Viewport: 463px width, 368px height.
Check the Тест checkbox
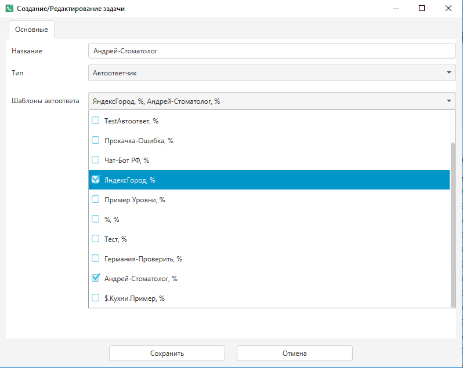click(x=95, y=239)
